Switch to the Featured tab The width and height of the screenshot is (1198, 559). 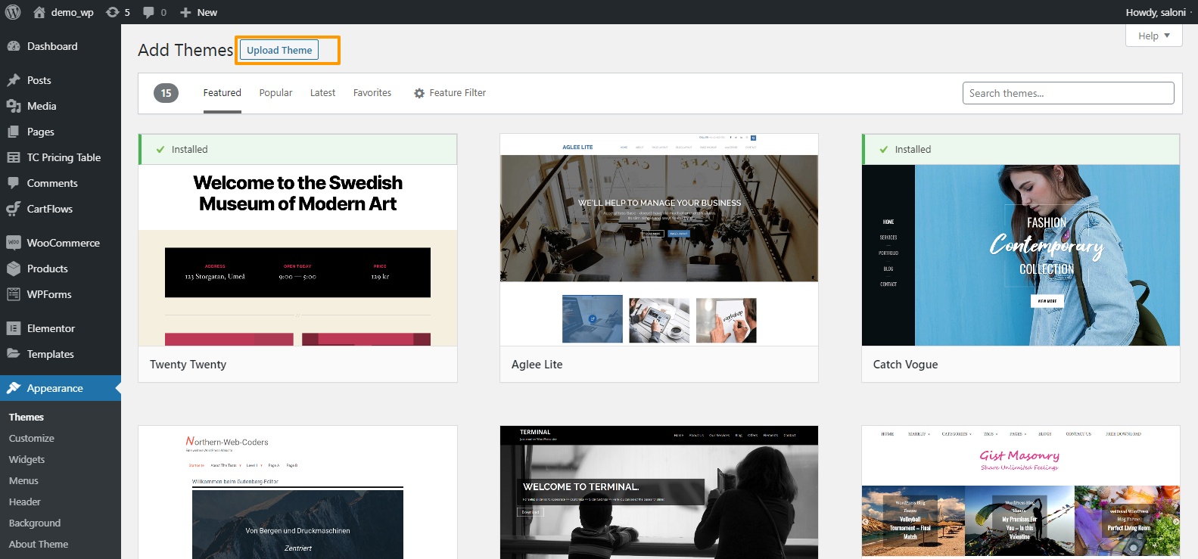pyautogui.click(x=222, y=93)
